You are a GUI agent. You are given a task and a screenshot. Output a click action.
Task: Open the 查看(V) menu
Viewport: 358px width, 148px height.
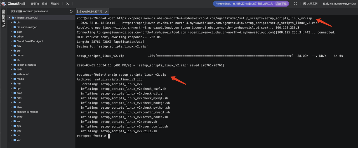pyautogui.click(x=35, y=4)
